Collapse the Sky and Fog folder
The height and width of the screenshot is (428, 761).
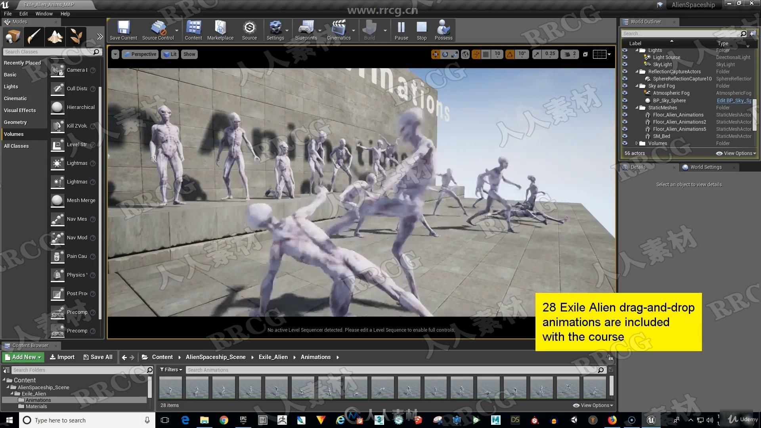coord(637,86)
